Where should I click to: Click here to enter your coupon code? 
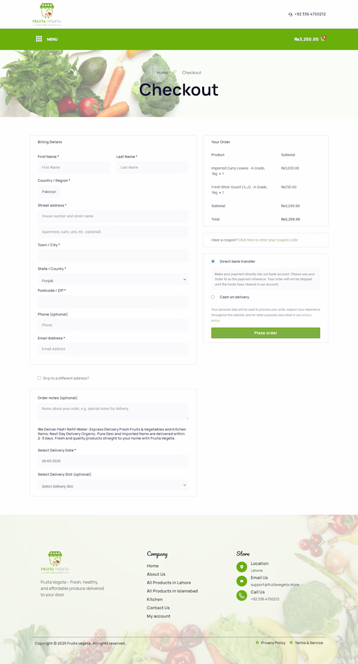pos(268,240)
